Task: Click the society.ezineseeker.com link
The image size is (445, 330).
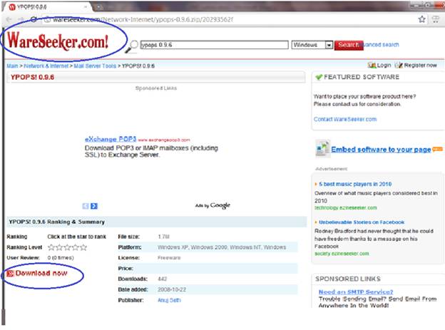Action: 342,254
